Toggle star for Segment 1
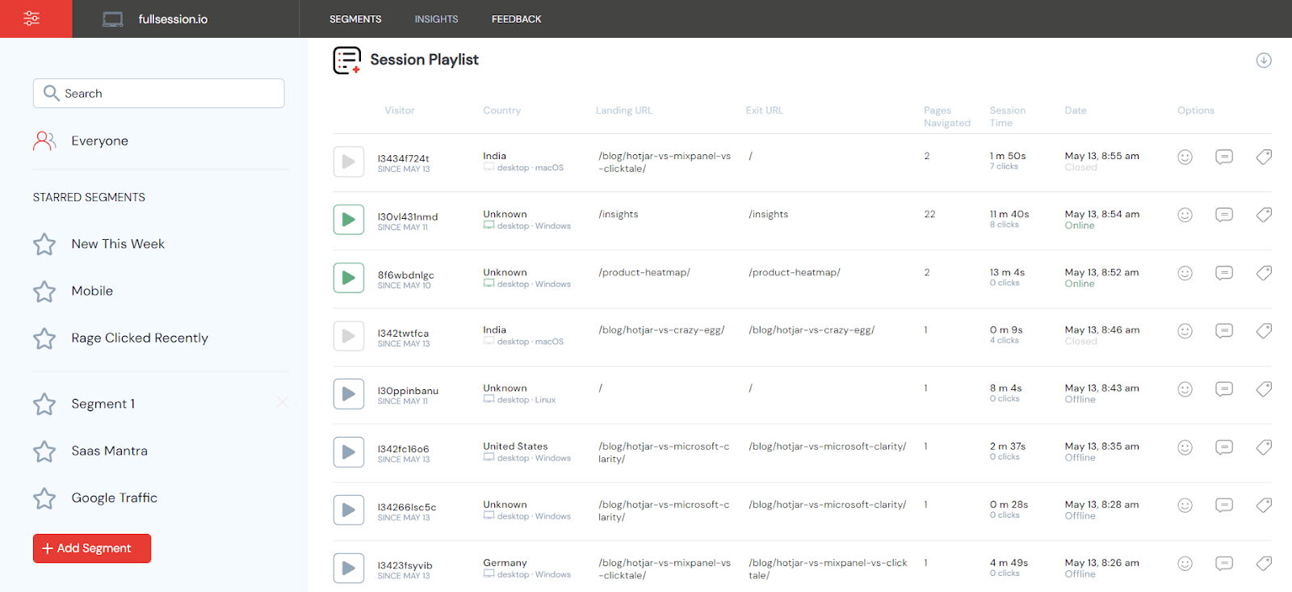 (44, 404)
